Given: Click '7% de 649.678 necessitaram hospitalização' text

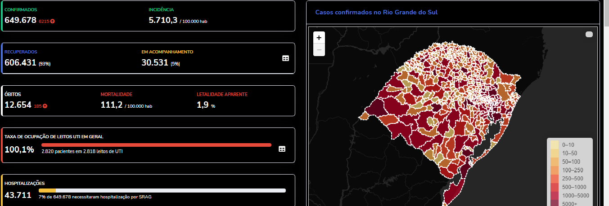Looking at the screenshot, I should [95, 197].
